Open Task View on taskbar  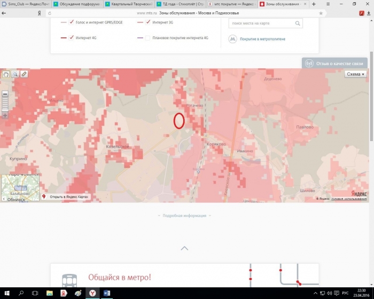click(x=35, y=293)
